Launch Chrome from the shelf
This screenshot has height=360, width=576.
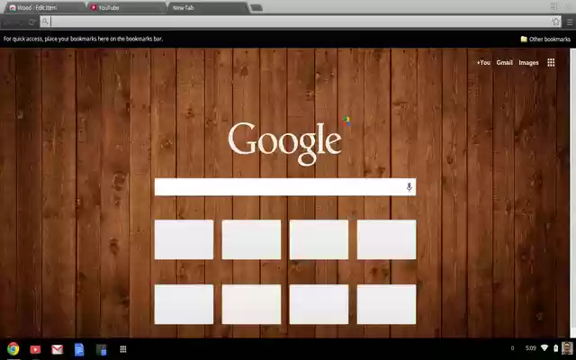[x=13, y=348]
